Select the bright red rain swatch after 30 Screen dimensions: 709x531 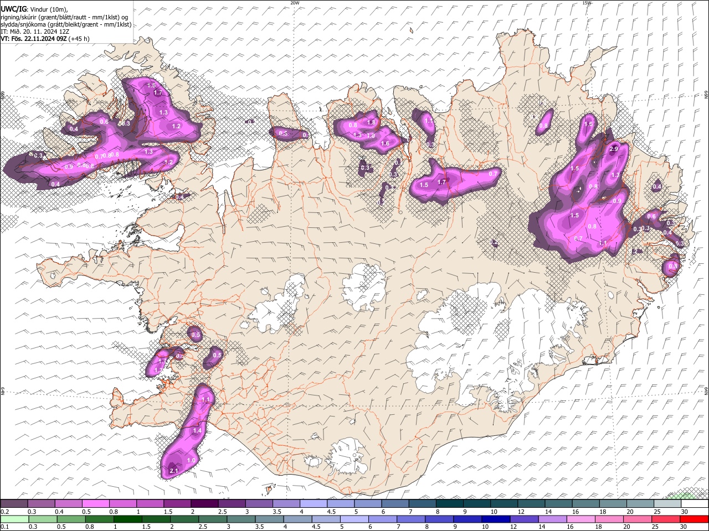pos(695,519)
